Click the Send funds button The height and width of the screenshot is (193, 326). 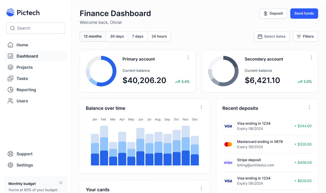coord(304,13)
